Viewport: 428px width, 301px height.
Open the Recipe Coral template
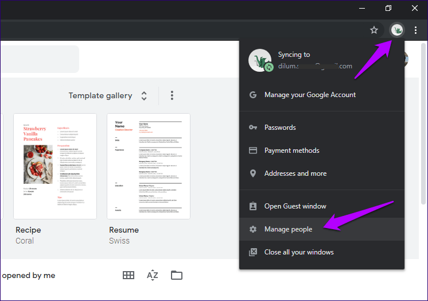click(x=55, y=166)
